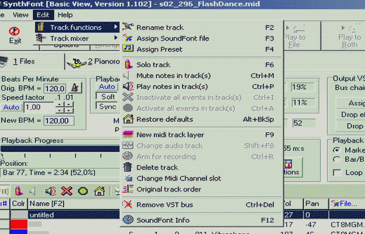
Task: Click the house icon in the track toolbar
Action: [99, 191]
